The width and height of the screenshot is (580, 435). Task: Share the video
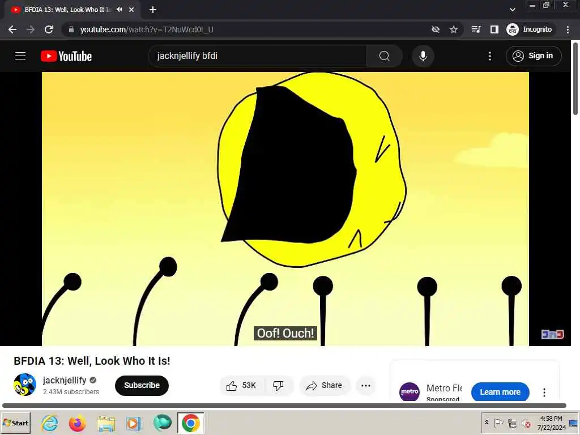tap(325, 385)
